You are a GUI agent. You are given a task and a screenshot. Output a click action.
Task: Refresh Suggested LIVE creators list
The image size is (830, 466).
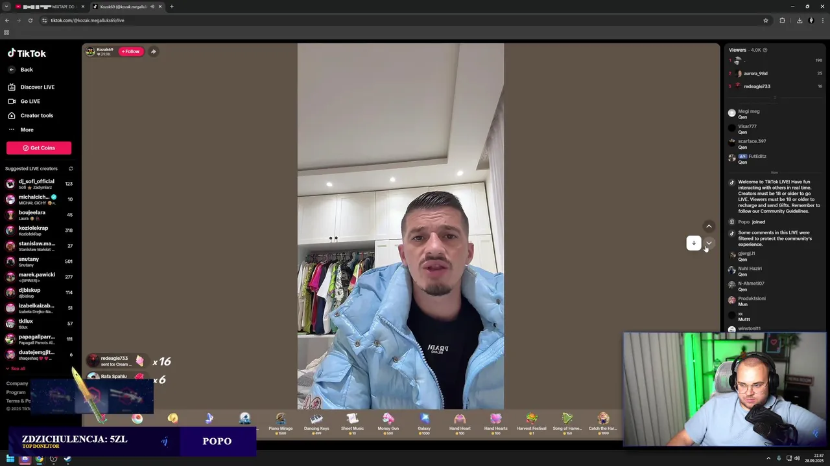tap(71, 169)
